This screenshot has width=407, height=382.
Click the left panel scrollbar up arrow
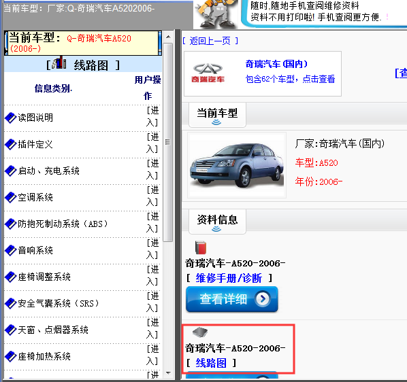pyautogui.click(x=168, y=37)
